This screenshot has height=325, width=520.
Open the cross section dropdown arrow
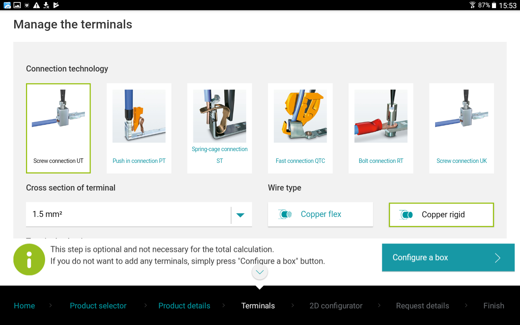(x=240, y=215)
